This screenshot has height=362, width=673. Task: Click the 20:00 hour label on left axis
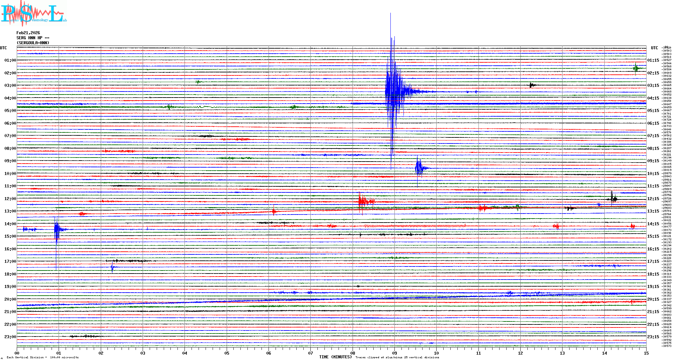[10, 299]
